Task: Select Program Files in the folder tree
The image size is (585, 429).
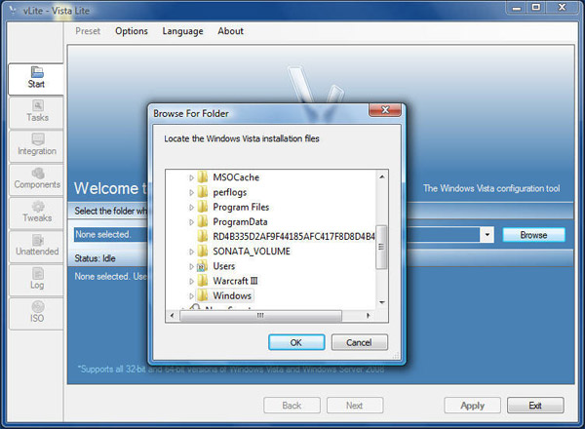Action: [x=241, y=207]
